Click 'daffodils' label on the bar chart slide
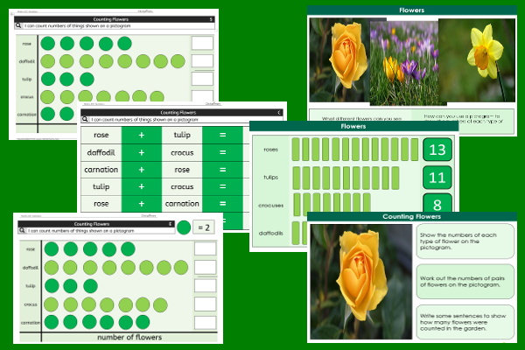 271,233
